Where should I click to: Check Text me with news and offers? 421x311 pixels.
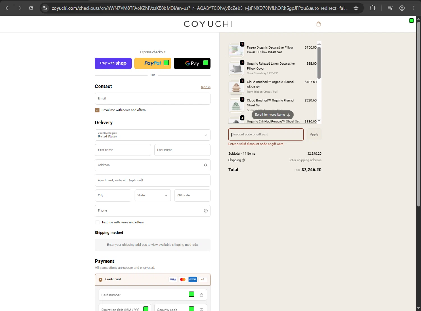coord(97,222)
